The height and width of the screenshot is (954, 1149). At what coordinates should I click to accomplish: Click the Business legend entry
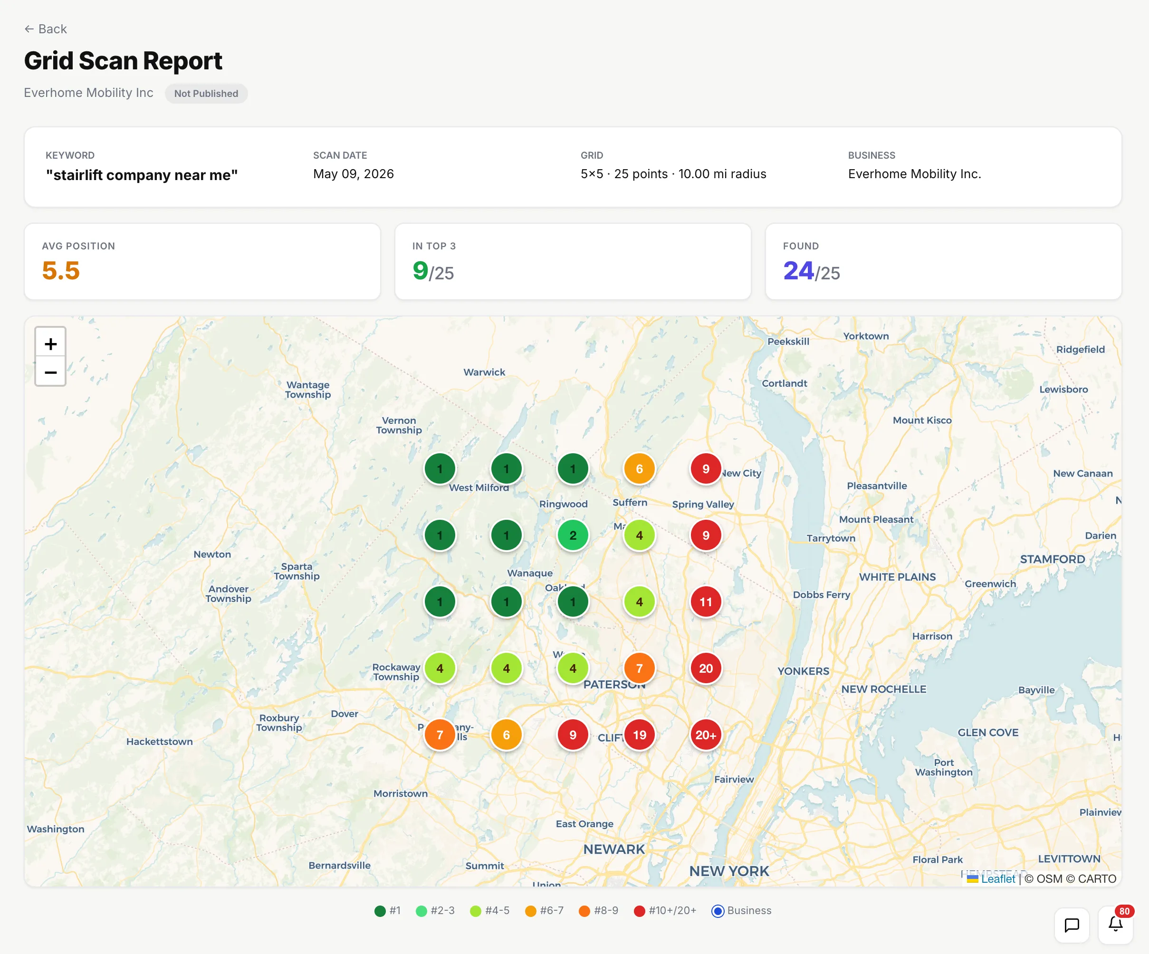coord(741,911)
